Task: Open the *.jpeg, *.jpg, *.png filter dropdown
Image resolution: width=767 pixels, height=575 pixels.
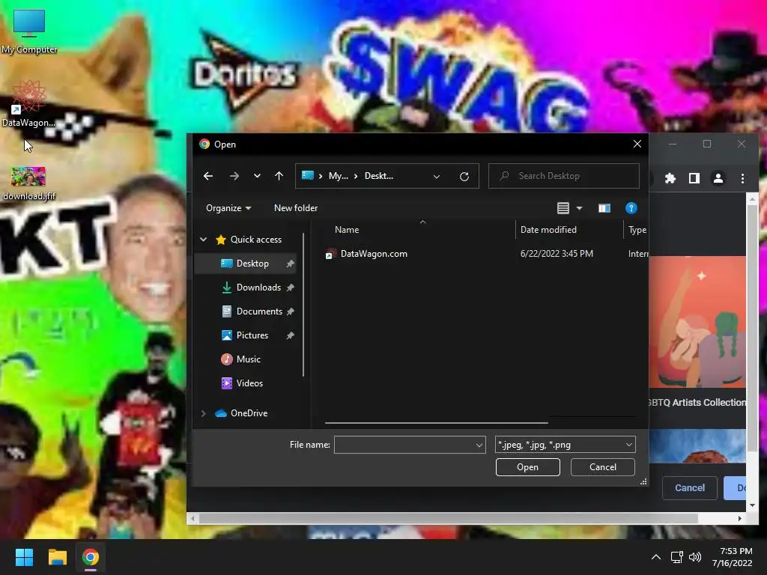Action: point(565,445)
